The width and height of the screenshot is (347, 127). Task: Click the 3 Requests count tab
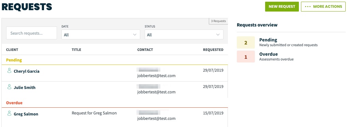coord(218,21)
